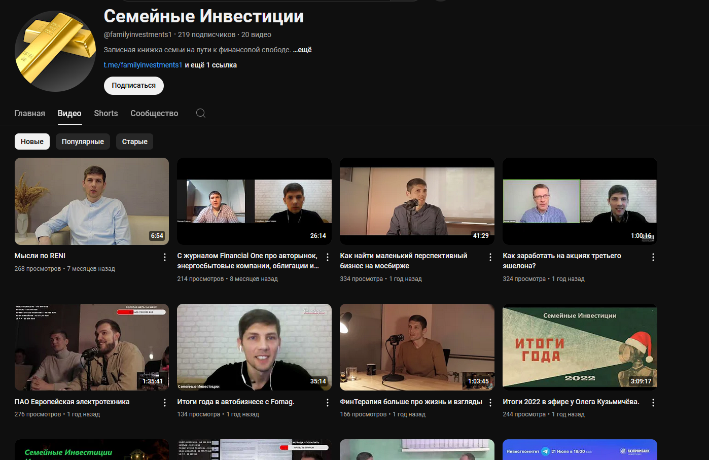This screenshot has height=460, width=709.
Task: Open options for Итоги 2022 video
Action: [653, 403]
